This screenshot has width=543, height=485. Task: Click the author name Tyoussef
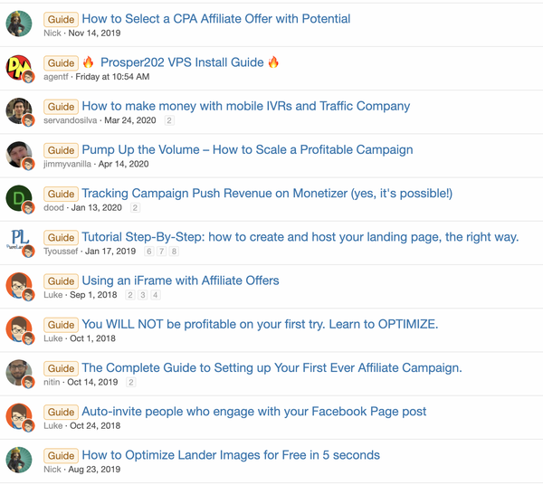(x=61, y=252)
